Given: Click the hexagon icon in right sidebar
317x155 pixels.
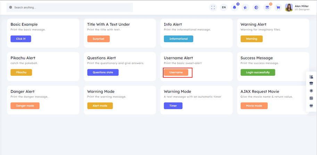Looking at the screenshot, I should (311, 91).
